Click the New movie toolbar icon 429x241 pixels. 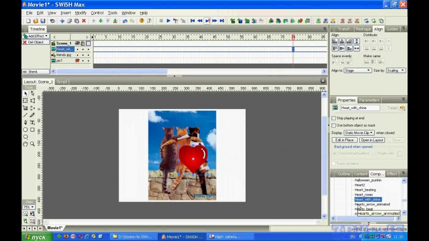coord(28,21)
